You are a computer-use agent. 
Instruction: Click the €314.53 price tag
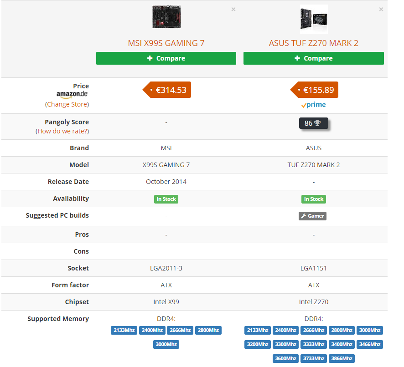click(167, 90)
